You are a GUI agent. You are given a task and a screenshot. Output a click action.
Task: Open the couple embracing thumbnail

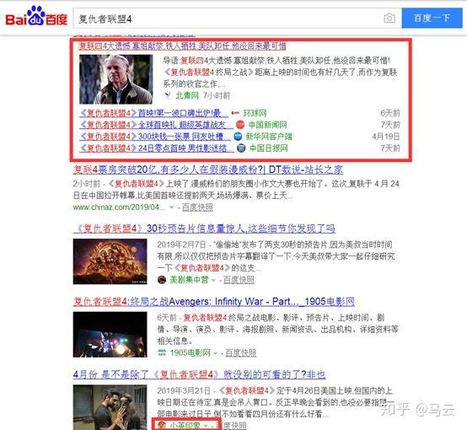[x=110, y=407]
